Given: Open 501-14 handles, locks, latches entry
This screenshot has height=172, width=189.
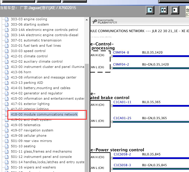Looking at the screenshot, I should point(48,162).
